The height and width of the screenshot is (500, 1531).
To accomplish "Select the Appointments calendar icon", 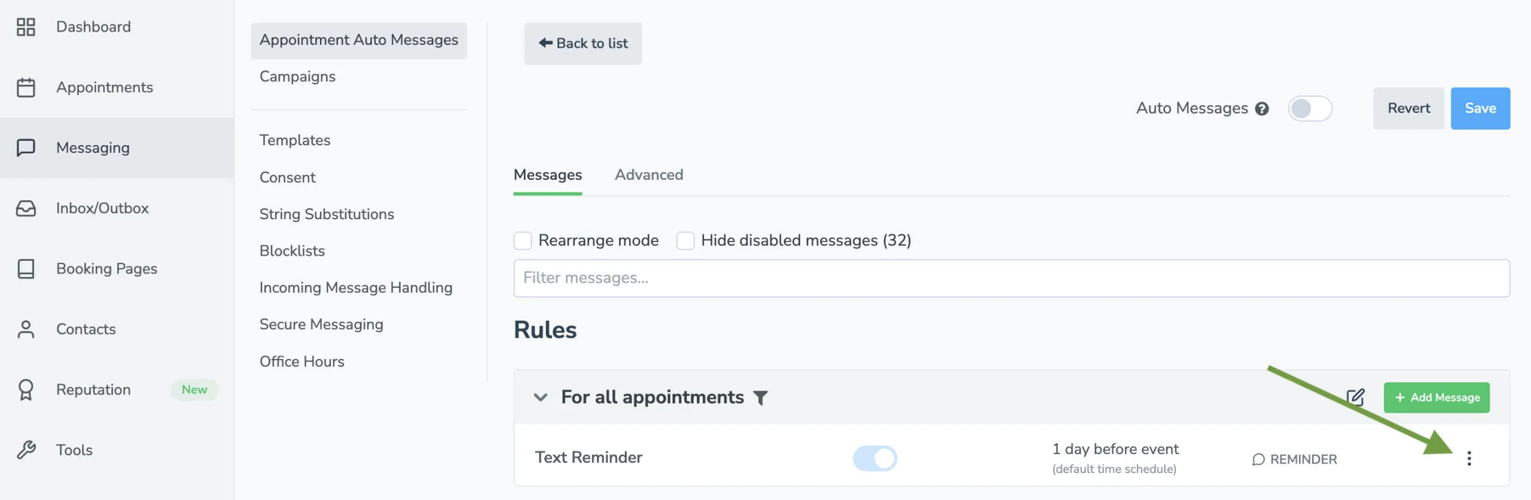I will pos(26,87).
